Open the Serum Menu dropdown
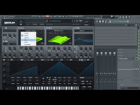140x105 pixels. tap(81, 21)
